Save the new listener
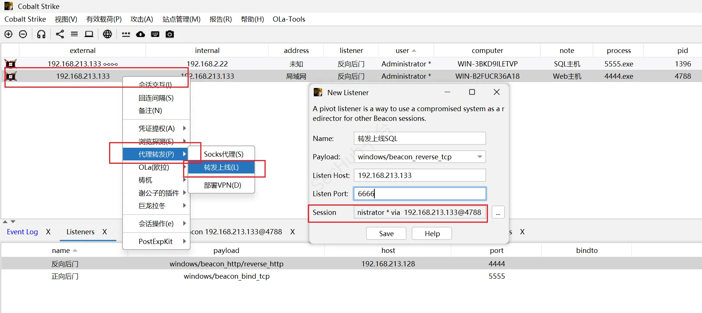This screenshot has height=313, width=702. [386, 234]
